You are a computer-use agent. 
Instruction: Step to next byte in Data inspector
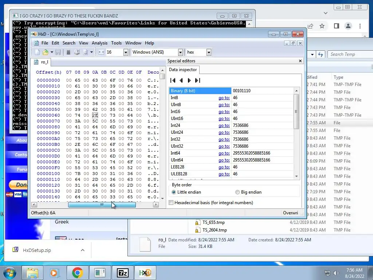pyautogui.click(x=189, y=81)
